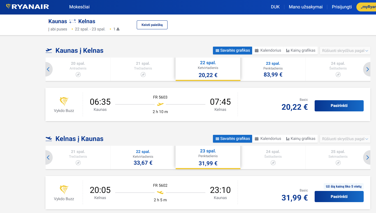Expand Rūšiuoti skrydžius pagal dropdown for return flights

tap(345, 139)
